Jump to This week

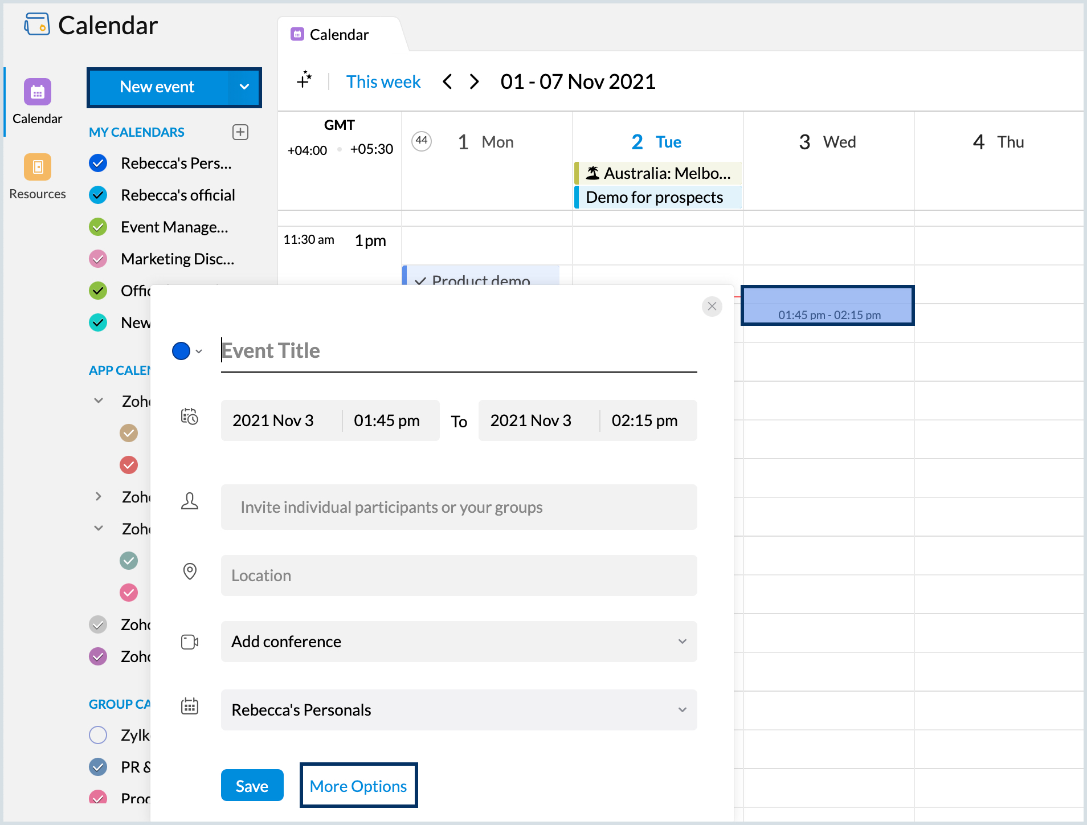(x=383, y=82)
